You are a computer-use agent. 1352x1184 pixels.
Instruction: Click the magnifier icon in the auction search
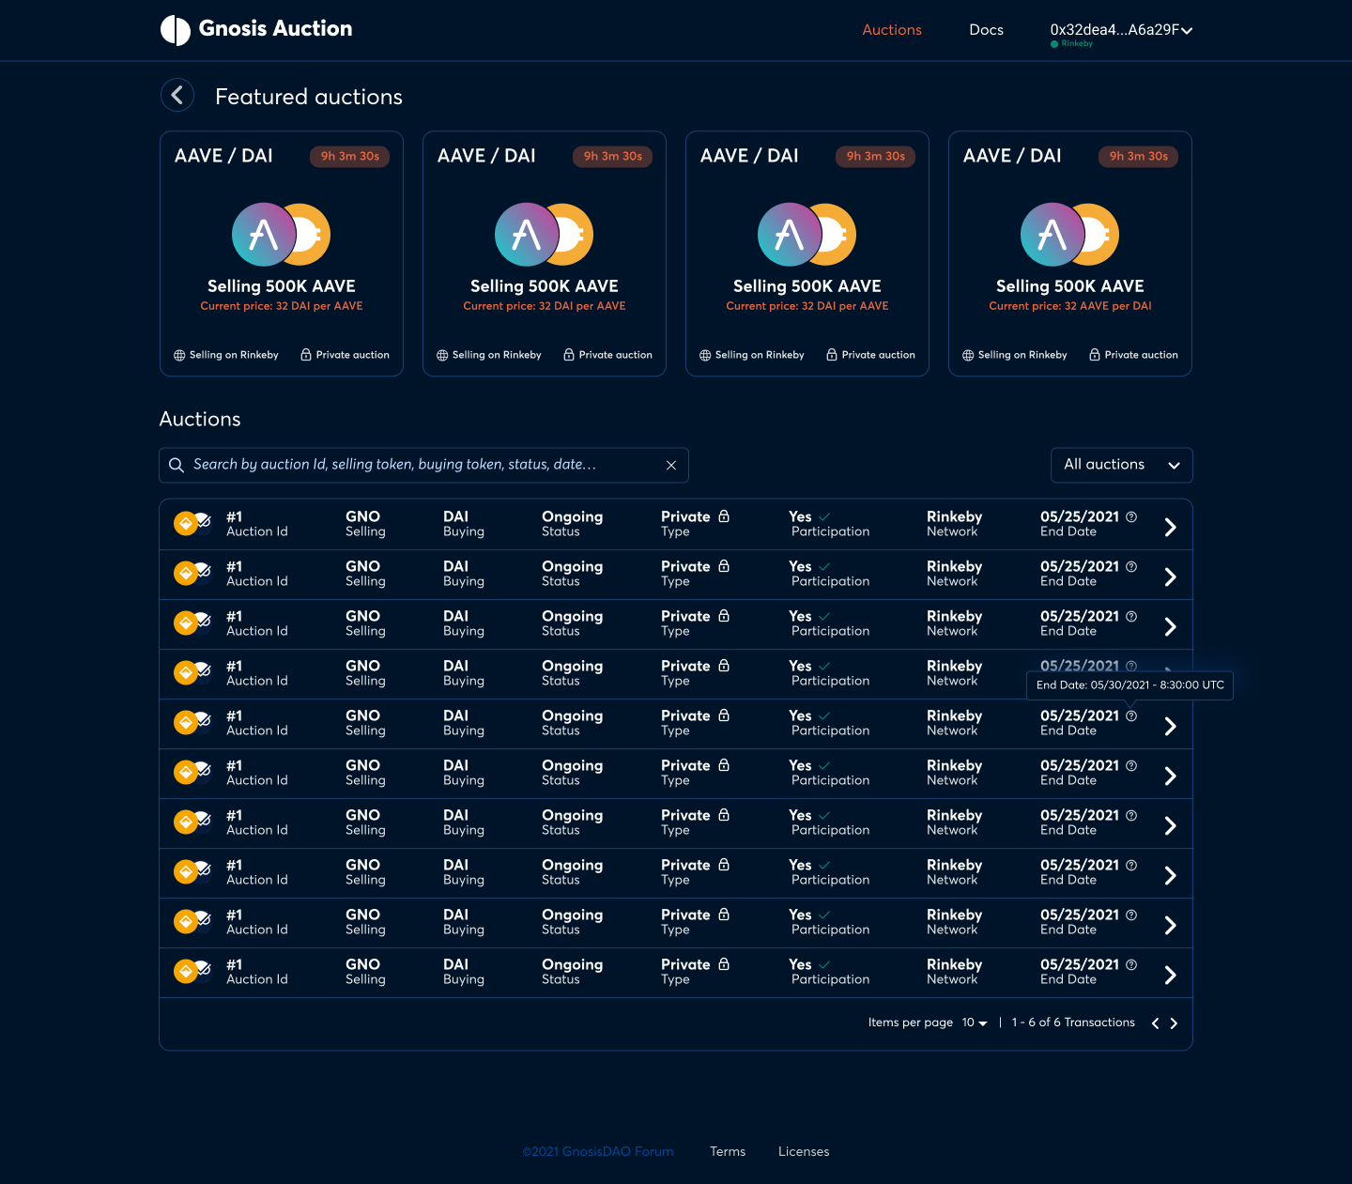click(177, 465)
